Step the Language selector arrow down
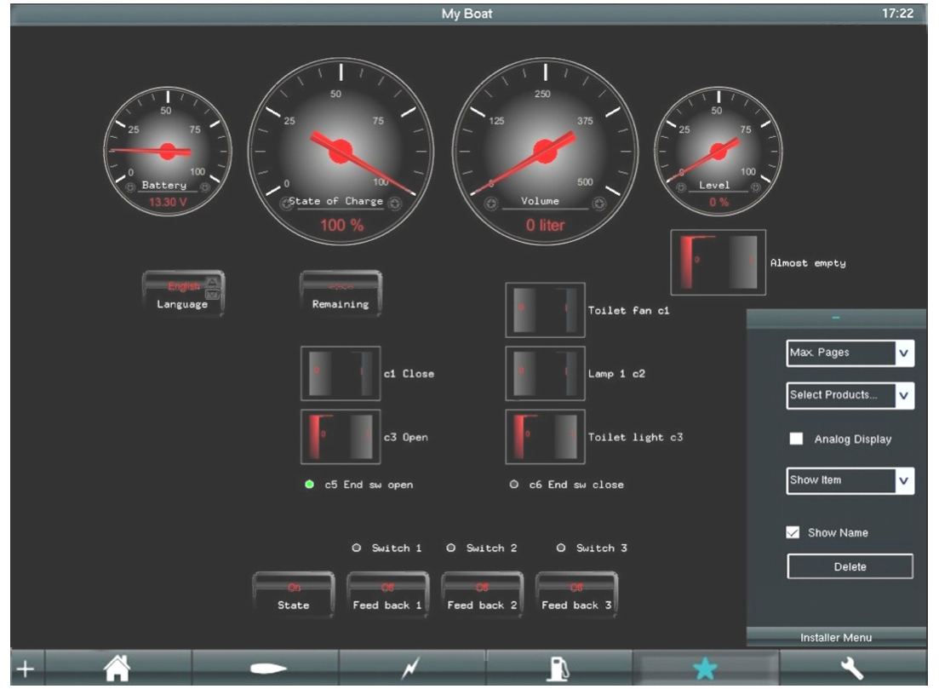The width and height of the screenshot is (939, 689). click(213, 294)
